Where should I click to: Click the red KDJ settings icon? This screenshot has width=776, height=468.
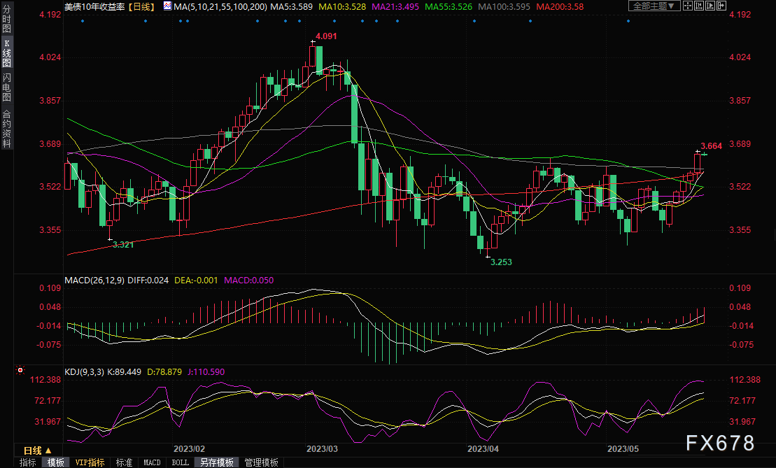(x=20, y=370)
